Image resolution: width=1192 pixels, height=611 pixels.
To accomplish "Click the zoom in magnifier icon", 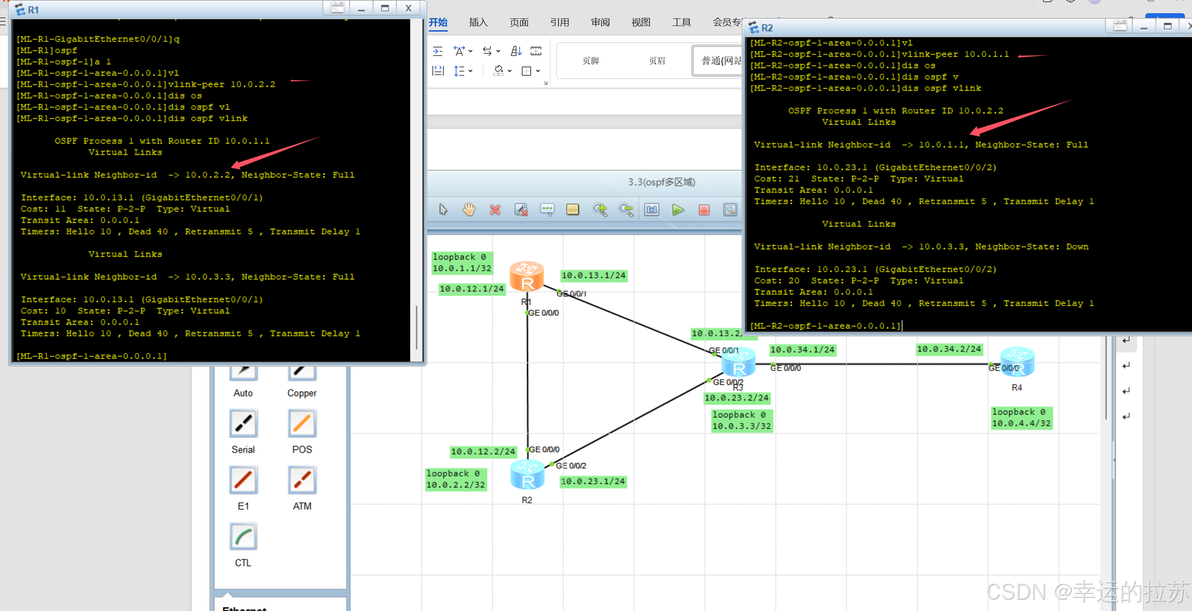I will [600, 209].
